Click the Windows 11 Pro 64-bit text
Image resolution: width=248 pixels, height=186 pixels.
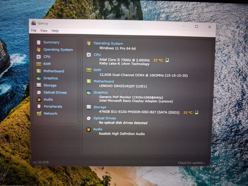click(x=118, y=48)
